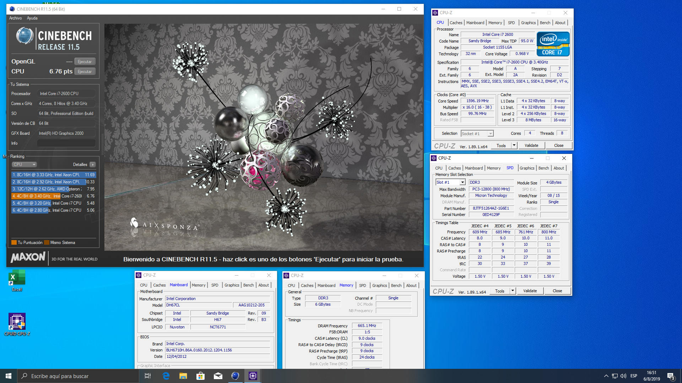Image resolution: width=682 pixels, height=383 pixels.
Task: Click the CPU-Z Mainboard window title icon
Action: 139,275
